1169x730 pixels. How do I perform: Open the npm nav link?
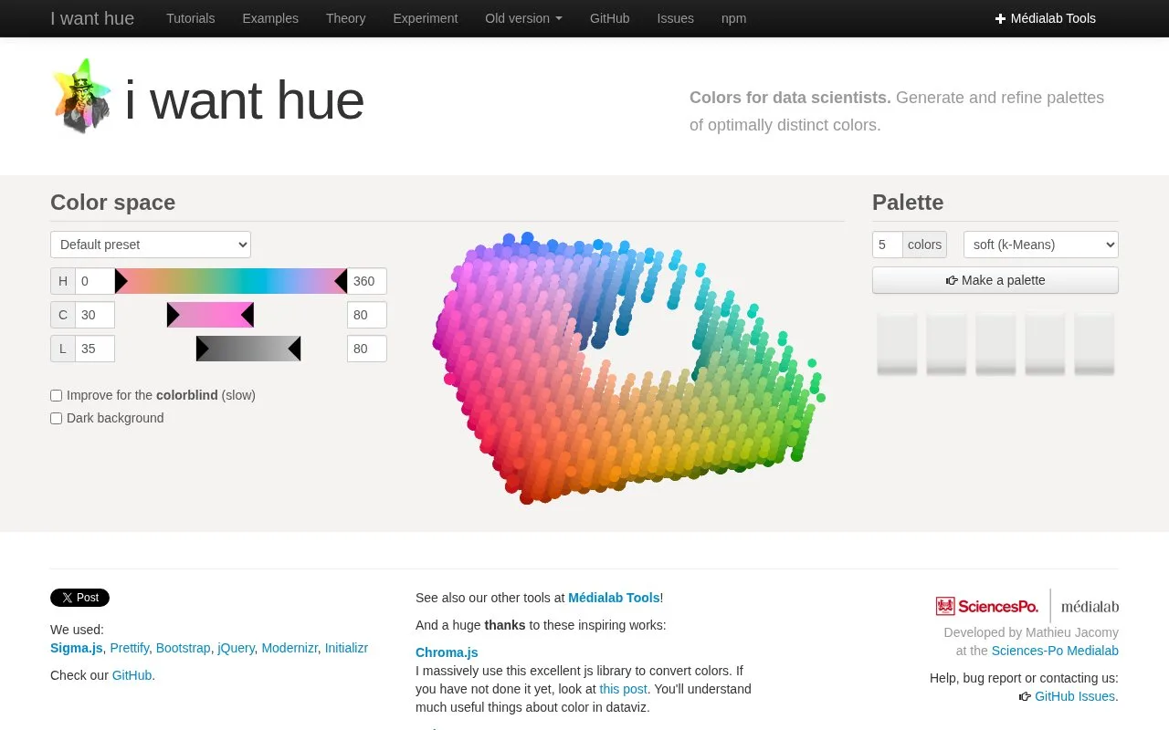tap(734, 18)
